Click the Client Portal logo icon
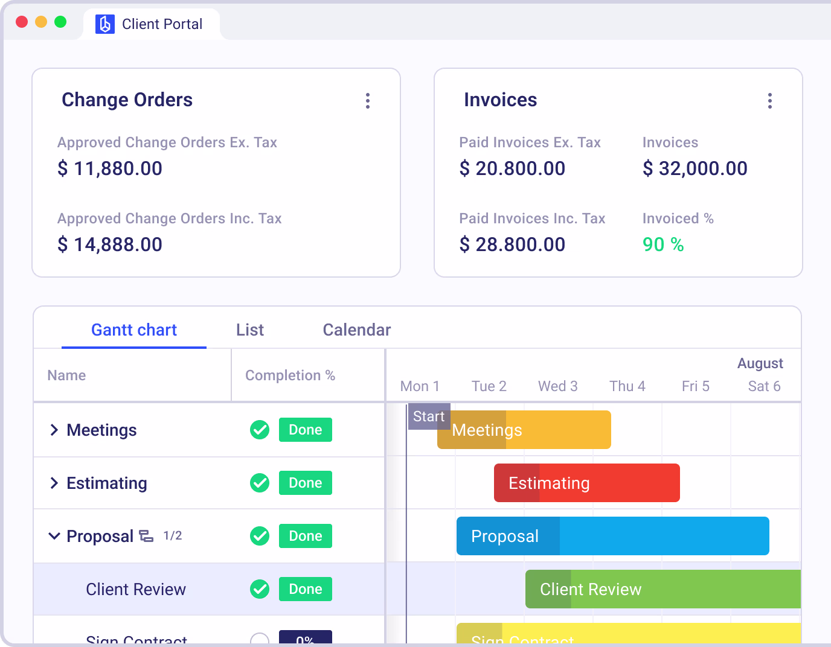The height and width of the screenshot is (647, 831). pos(105,24)
